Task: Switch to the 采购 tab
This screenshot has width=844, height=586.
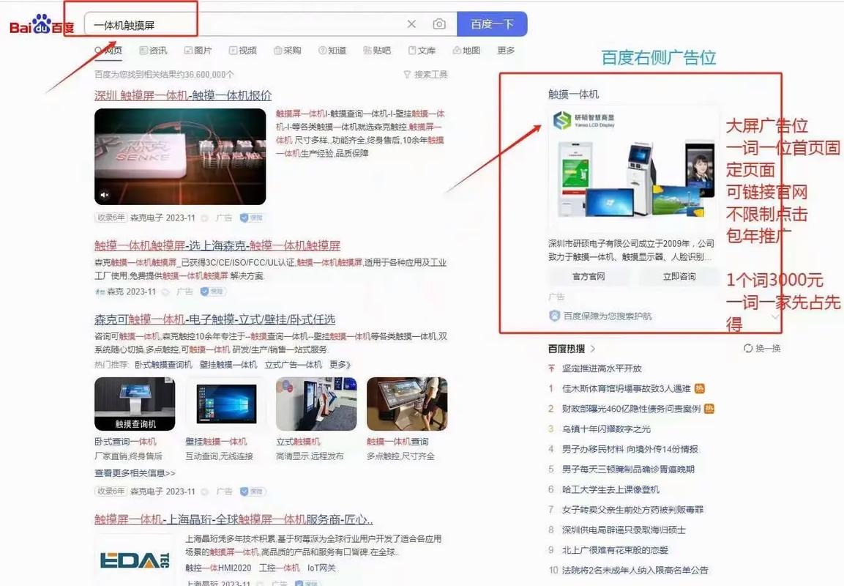Action: click(x=288, y=50)
